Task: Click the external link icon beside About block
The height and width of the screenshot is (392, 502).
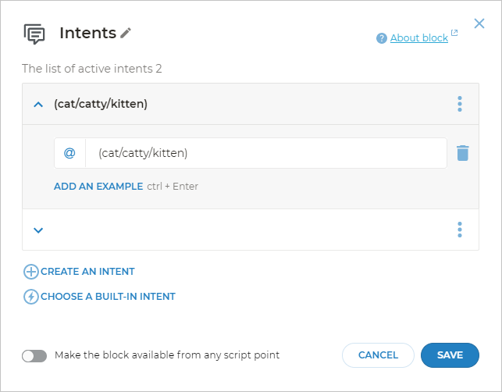Action: coord(454,34)
